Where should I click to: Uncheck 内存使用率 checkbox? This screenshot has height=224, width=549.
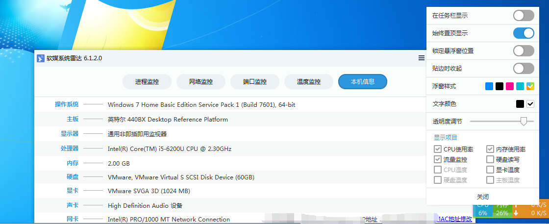(x=490, y=149)
